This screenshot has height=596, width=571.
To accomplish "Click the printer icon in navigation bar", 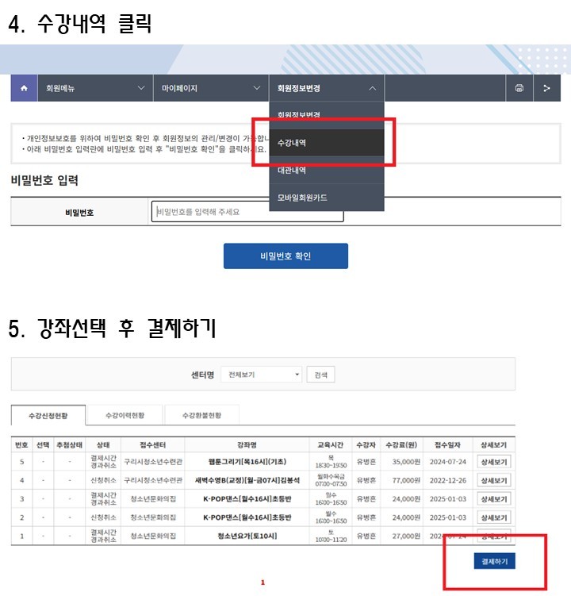I will (x=519, y=88).
